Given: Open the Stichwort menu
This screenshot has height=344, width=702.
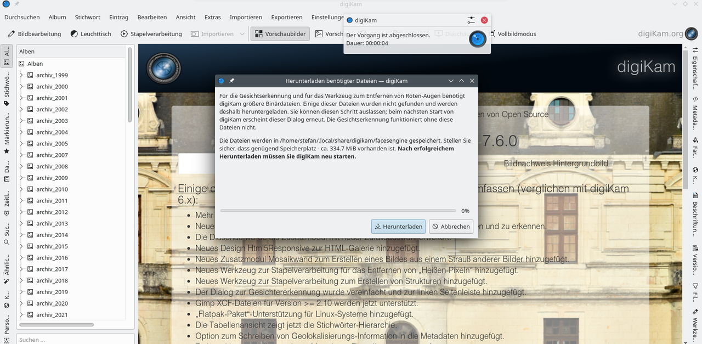Looking at the screenshot, I should click(x=88, y=17).
